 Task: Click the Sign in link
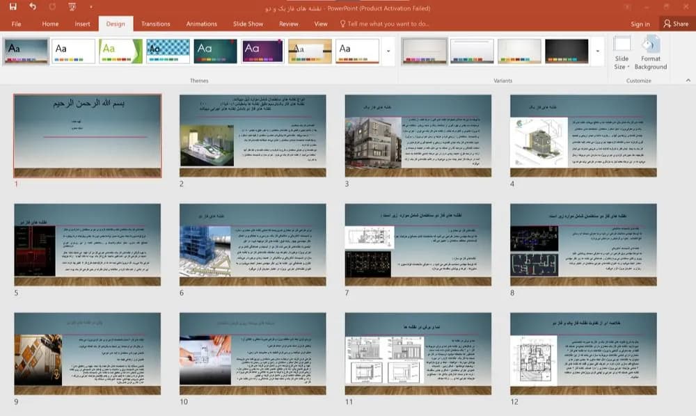coord(640,24)
